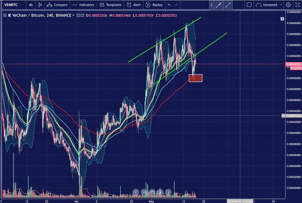Screen dimensions: 302x203
Task: Open the Indicators menu
Action: point(83,5)
